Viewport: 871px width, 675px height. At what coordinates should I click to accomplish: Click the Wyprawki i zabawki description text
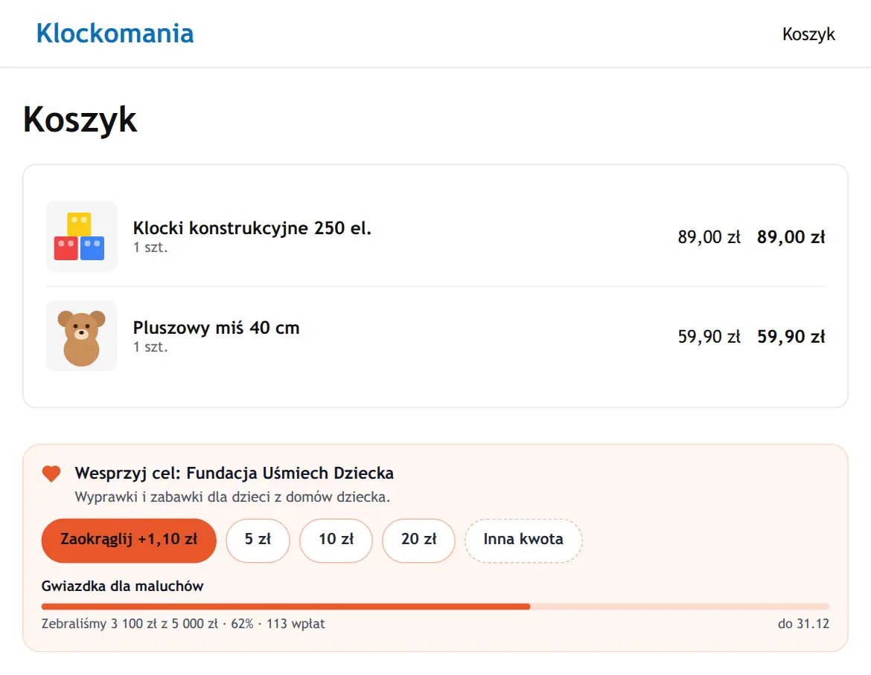(233, 497)
